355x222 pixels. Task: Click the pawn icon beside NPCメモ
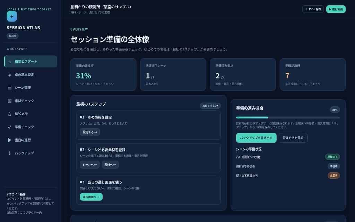tap(10, 114)
